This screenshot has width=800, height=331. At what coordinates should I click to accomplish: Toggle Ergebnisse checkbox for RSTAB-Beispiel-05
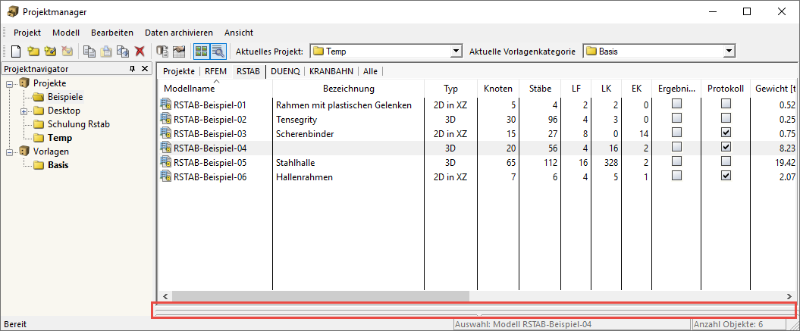point(676,161)
